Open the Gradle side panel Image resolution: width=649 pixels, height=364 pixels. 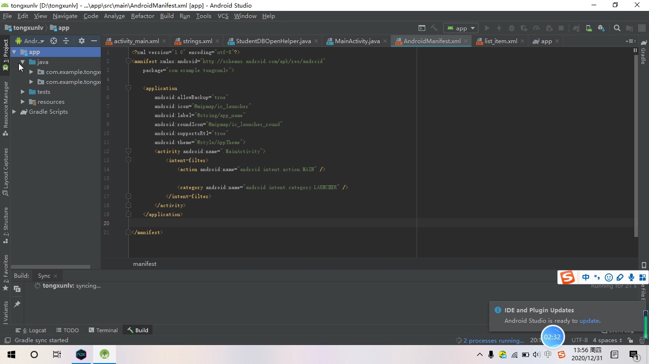pos(643,53)
